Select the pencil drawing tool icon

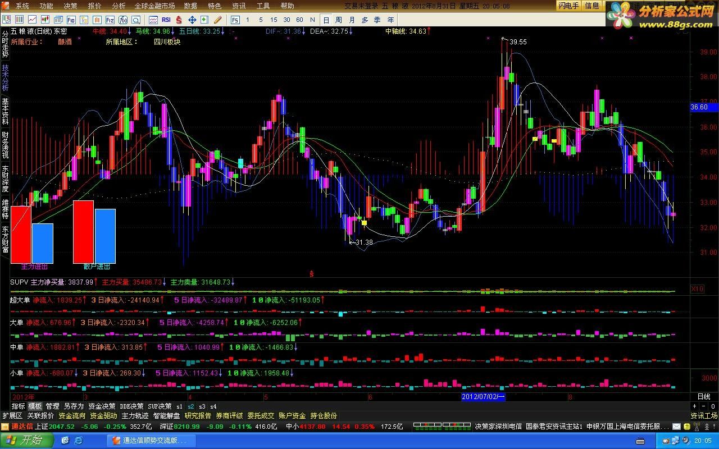tap(217, 20)
